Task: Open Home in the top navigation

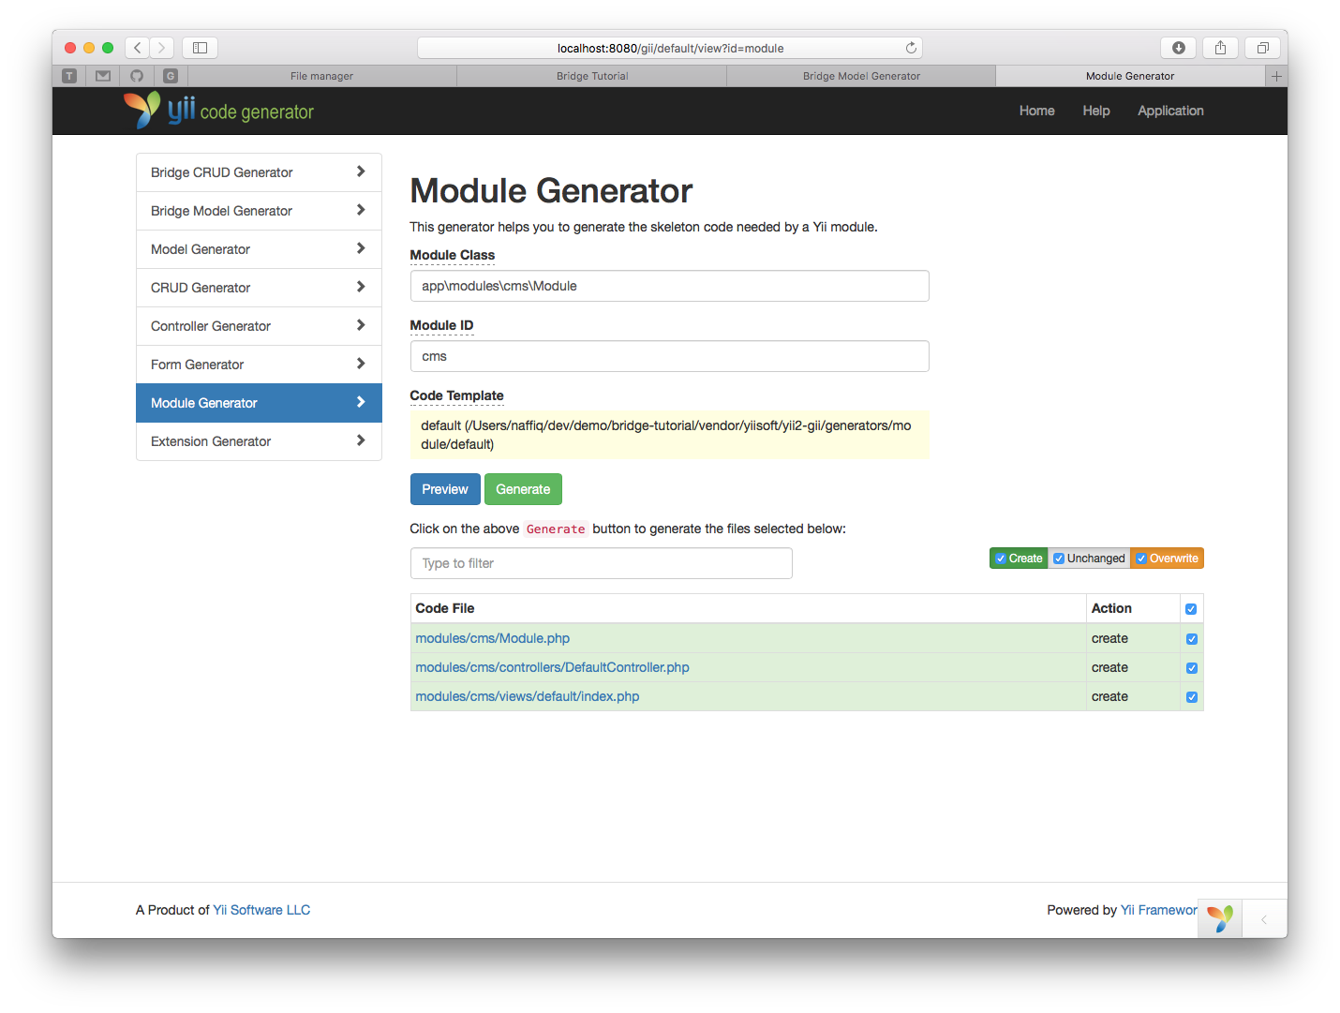Action: (x=1036, y=111)
